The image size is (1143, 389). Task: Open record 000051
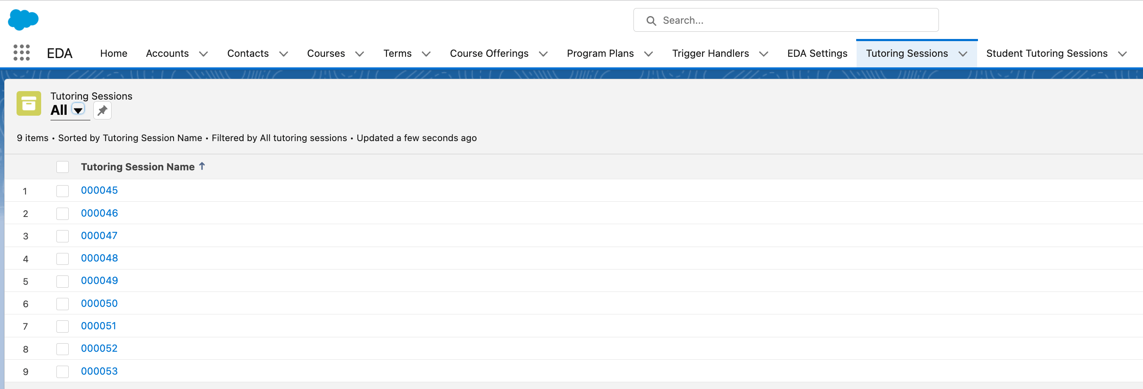tap(98, 325)
